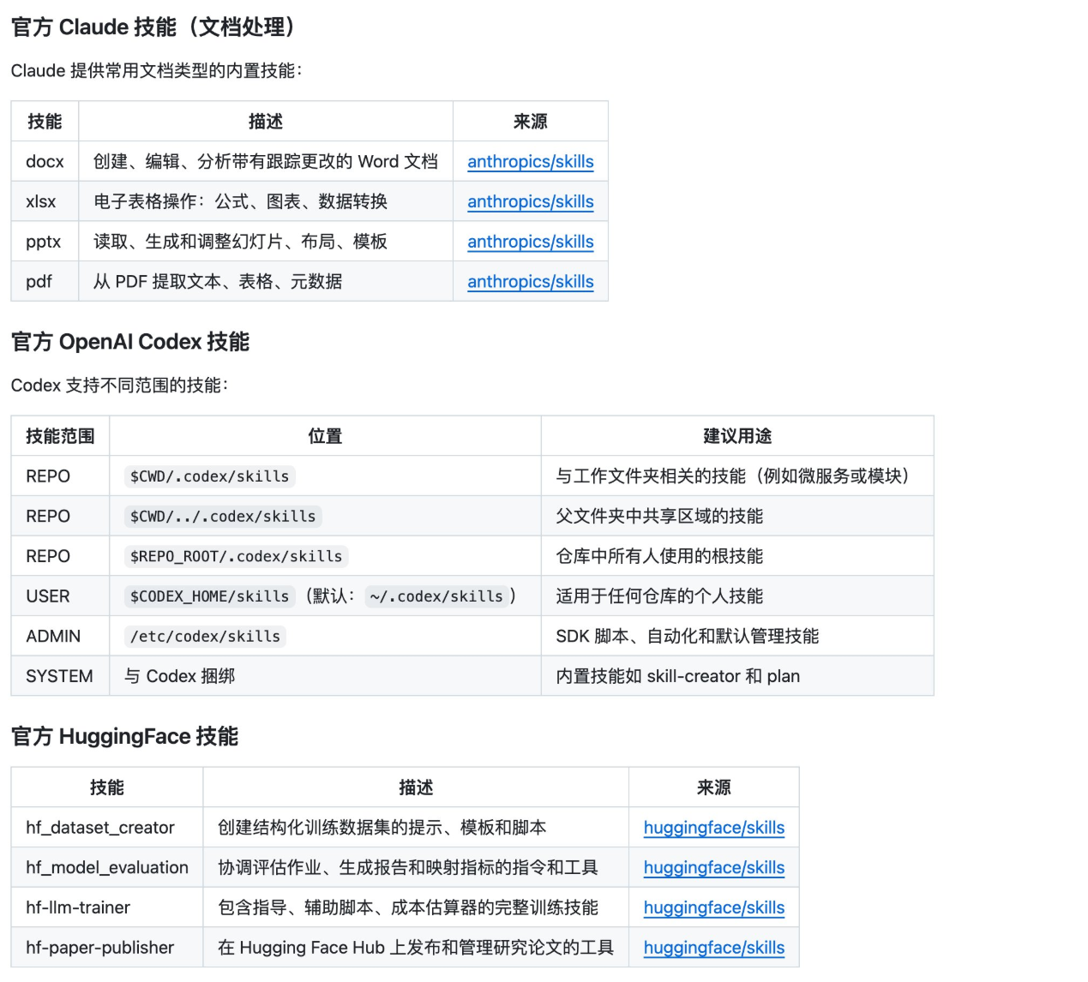1088x982 pixels.
Task: Click the docx cell in the Claude skills table
Action: click(x=44, y=161)
